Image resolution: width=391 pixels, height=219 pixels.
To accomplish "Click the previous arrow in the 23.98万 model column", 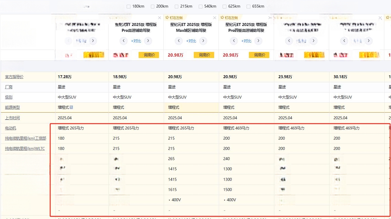I will (289, 41).
